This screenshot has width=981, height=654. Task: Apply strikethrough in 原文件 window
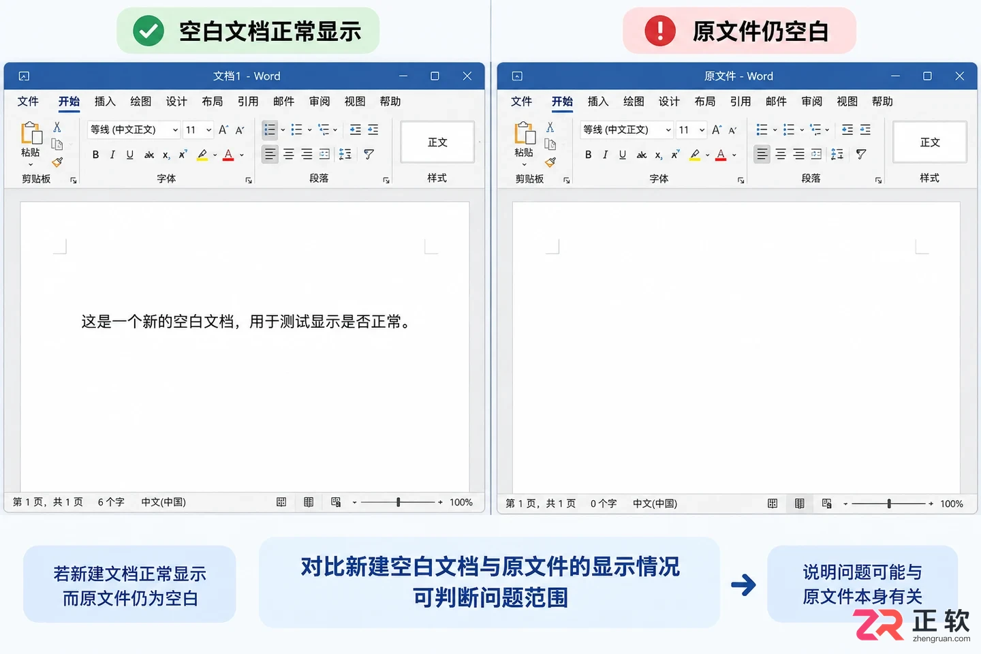(641, 155)
